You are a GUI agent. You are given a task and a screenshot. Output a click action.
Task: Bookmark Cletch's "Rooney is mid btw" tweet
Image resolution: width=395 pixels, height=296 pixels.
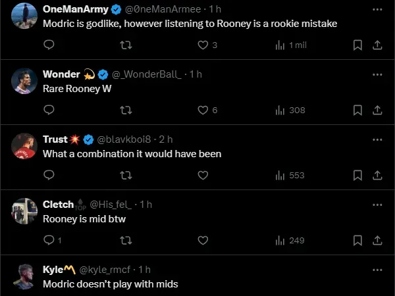[x=357, y=241]
